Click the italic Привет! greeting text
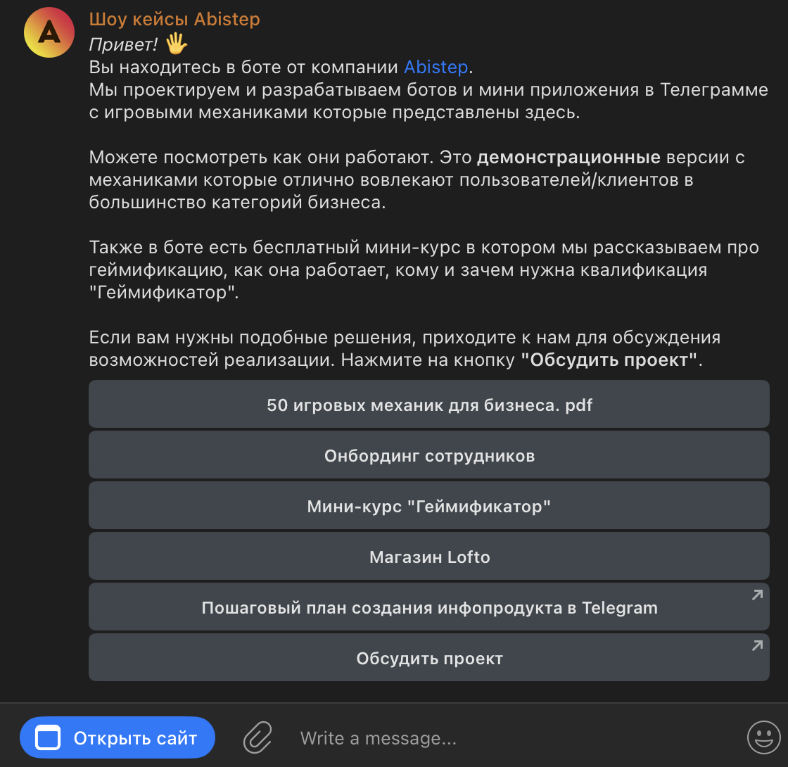The width and height of the screenshot is (788, 767). 122,45
